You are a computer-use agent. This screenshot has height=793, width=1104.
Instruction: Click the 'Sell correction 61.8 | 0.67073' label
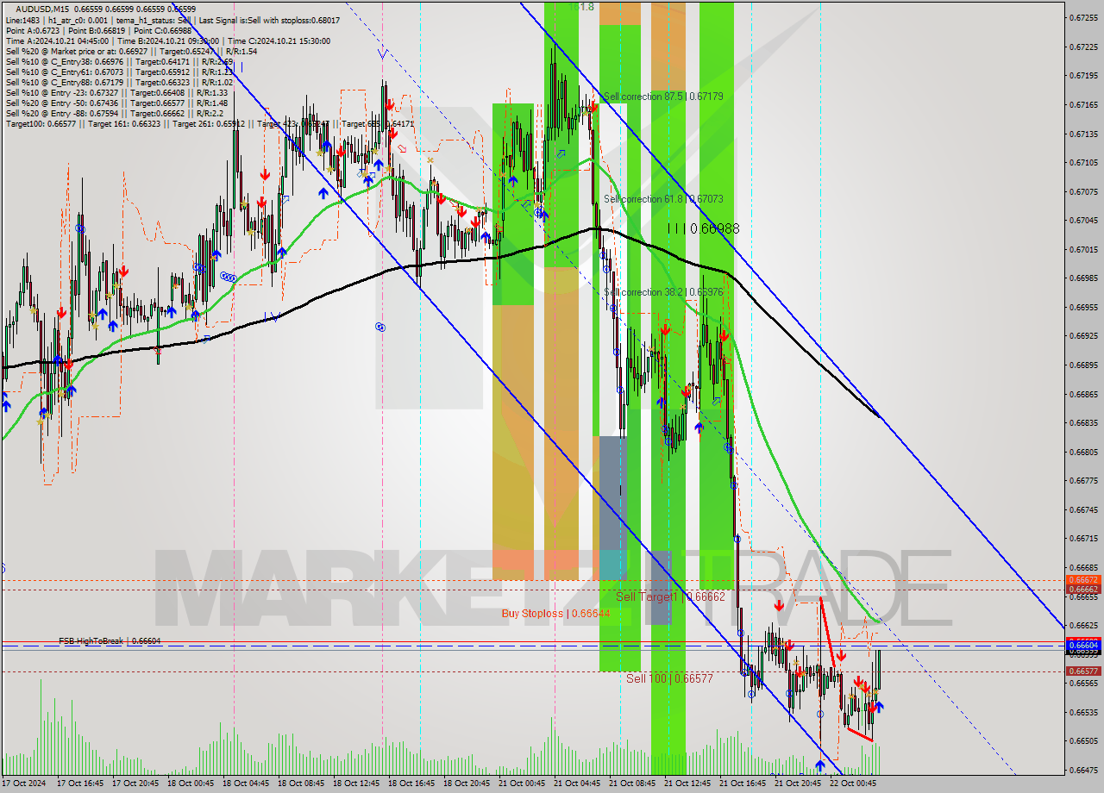[x=663, y=199]
